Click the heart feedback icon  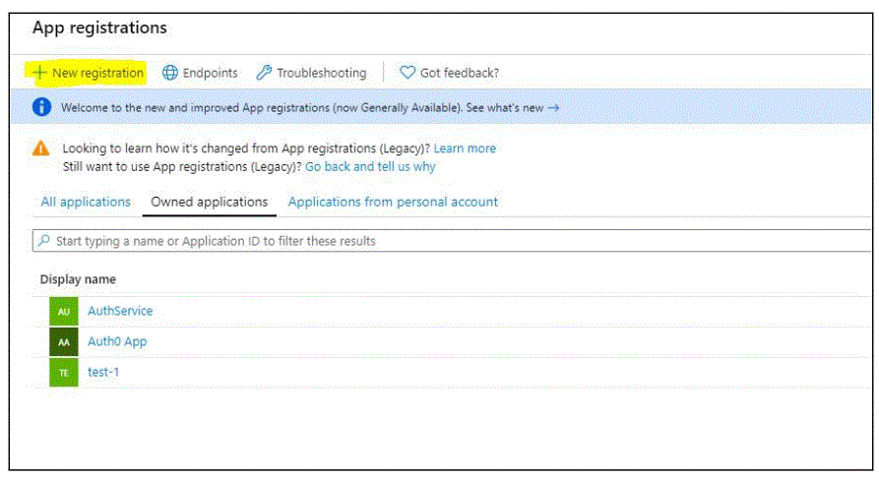pyautogui.click(x=408, y=72)
